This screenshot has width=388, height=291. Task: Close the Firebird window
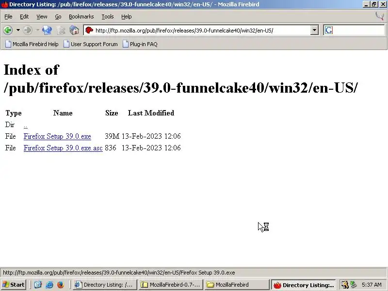point(383,4)
